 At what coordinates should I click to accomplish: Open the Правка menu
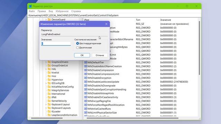click(x=41, y=11)
